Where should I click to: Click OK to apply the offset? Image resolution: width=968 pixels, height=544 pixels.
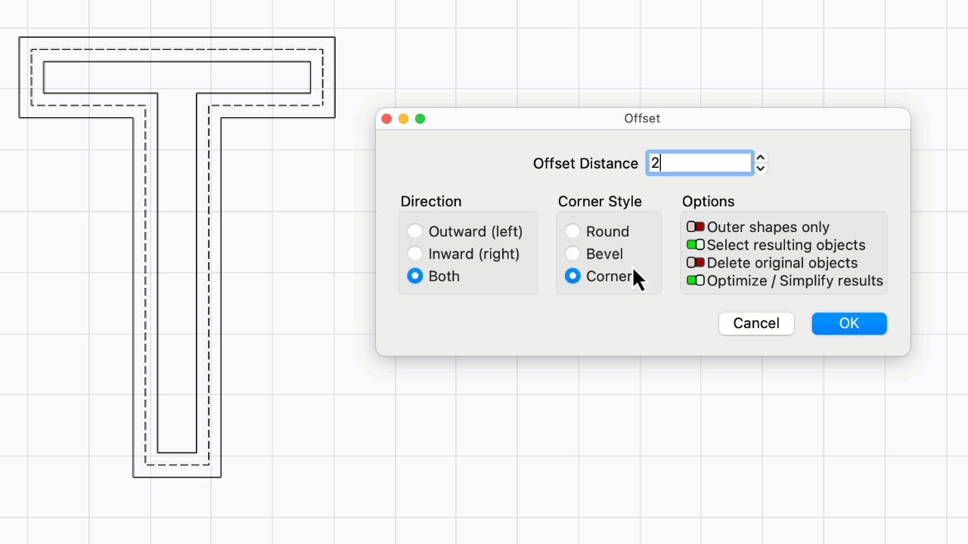pyautogui.click(x=849, y=323)
